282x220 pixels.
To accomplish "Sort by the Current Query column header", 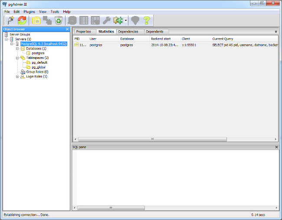I will [245, 39].
